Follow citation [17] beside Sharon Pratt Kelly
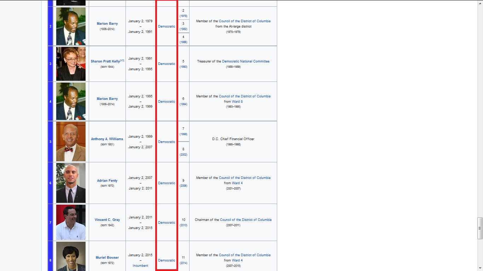Viewport: 483px width, 271px height. click(122, 61)
